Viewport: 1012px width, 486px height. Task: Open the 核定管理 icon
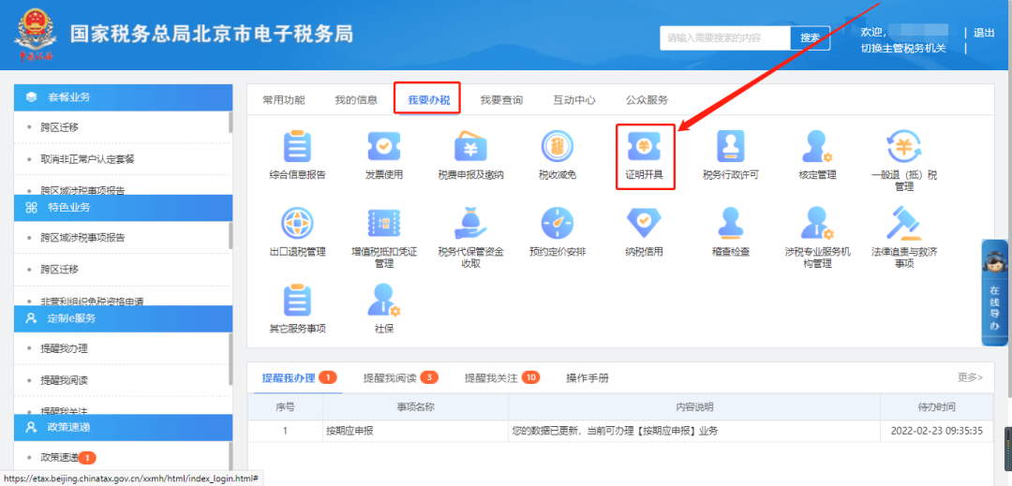tap(816, 146)
